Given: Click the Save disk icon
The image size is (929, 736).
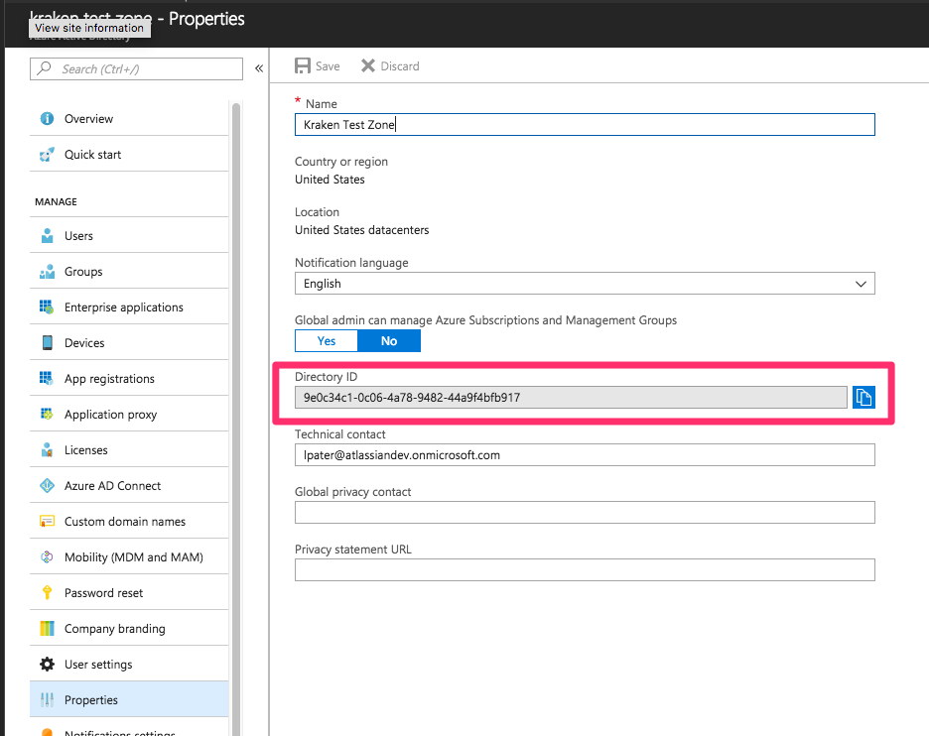Looking at the screenshot, I should [x=303, y=66].
